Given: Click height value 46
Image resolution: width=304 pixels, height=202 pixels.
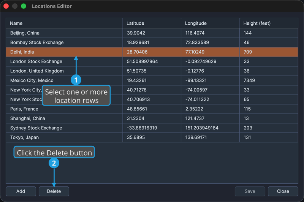Looking at the screenshot, I should [x=247, y=43].
